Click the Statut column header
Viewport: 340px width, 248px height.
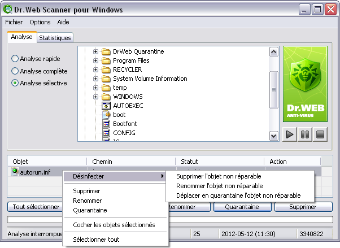(x=220, y=162)
